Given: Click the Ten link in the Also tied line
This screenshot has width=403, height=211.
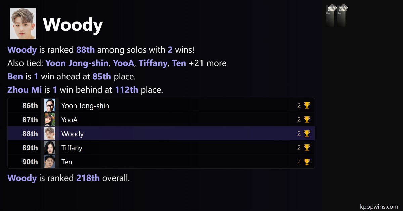Looking at the screenshot, I should (x=179, y=63).
